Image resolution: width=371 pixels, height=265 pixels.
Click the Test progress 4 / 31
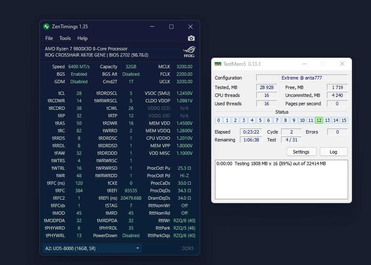tap(292, 140)
